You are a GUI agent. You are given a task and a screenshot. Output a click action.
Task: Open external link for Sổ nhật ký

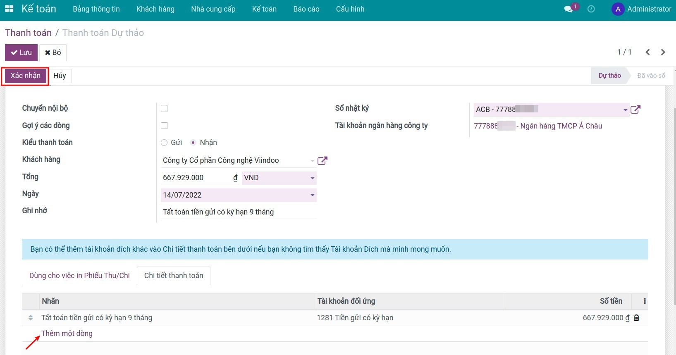coord(635,110)
